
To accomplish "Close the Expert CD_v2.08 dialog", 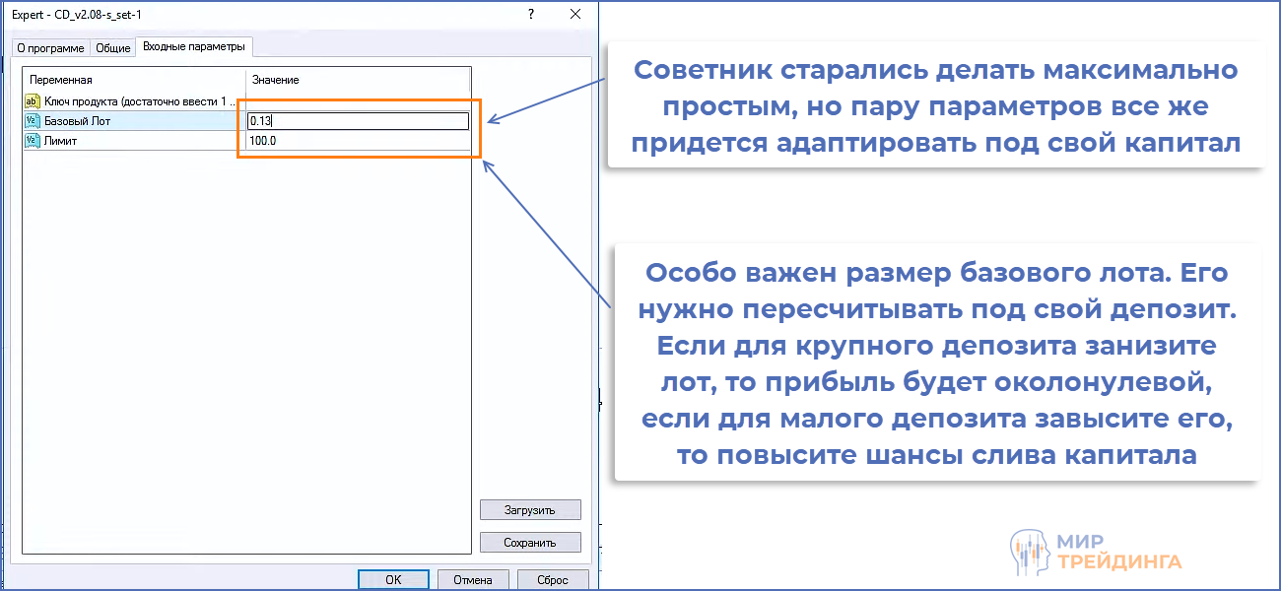I will [x=575, y=14].
